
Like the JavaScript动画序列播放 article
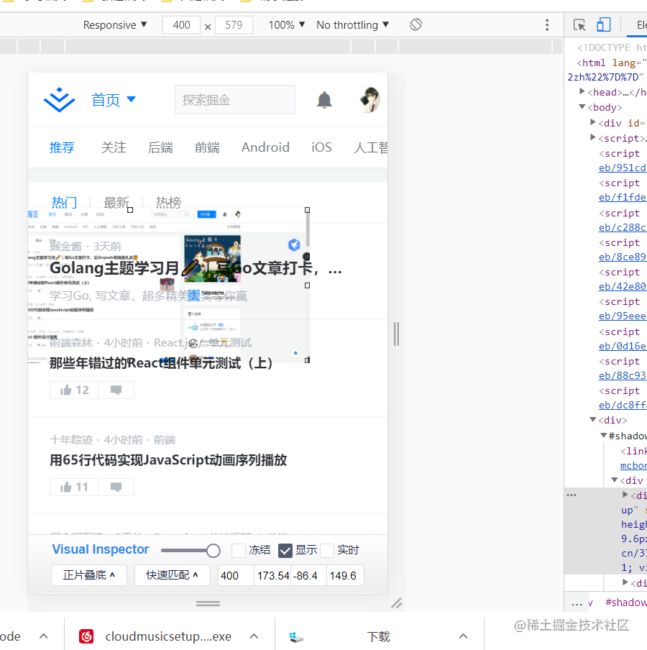click(x=74, y=487)
